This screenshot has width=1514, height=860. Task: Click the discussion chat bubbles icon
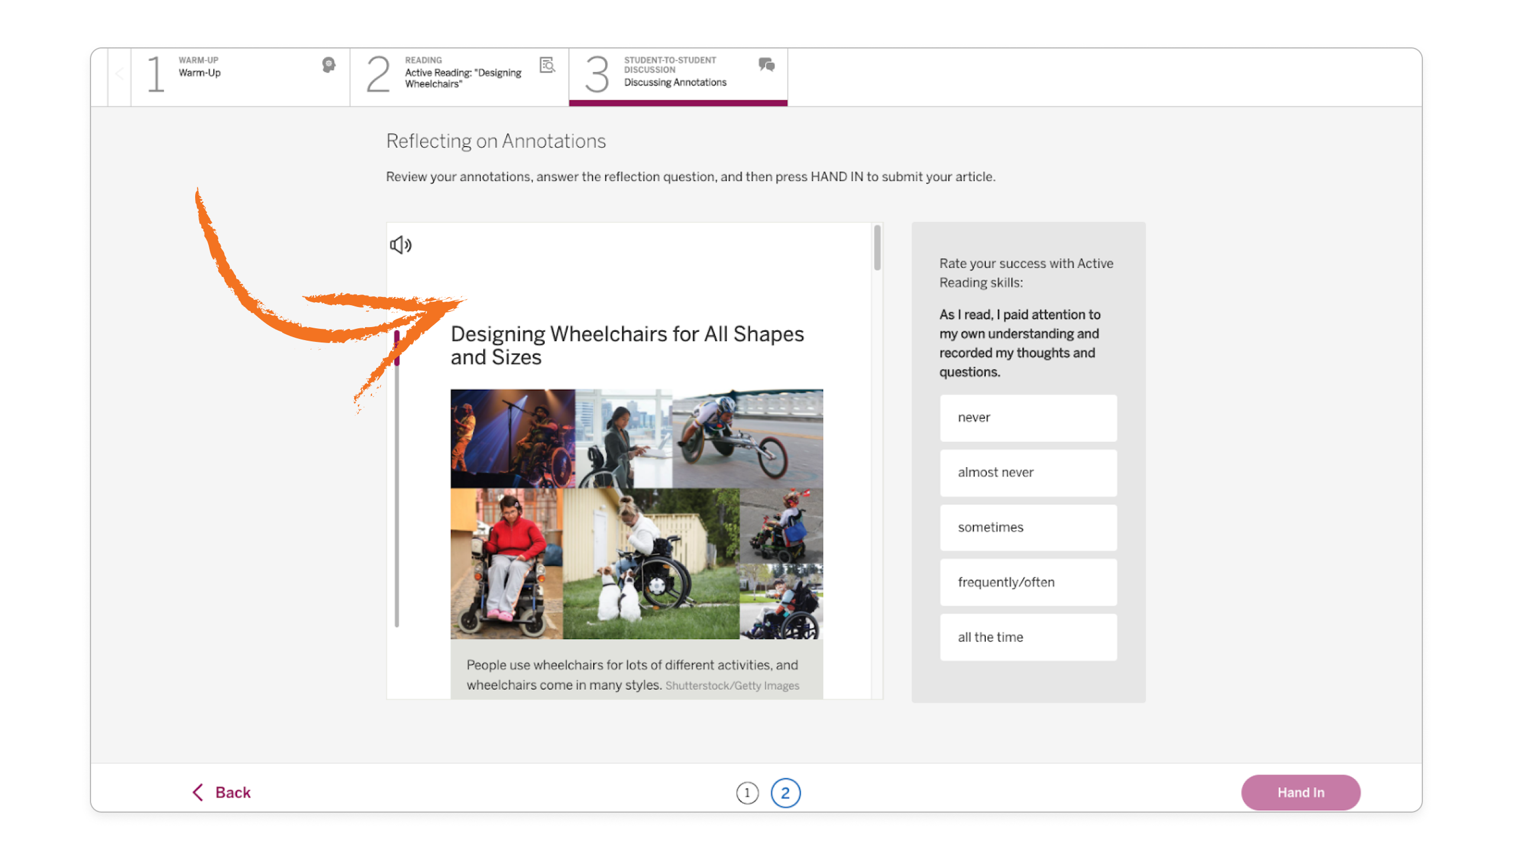tap(766, 64)
